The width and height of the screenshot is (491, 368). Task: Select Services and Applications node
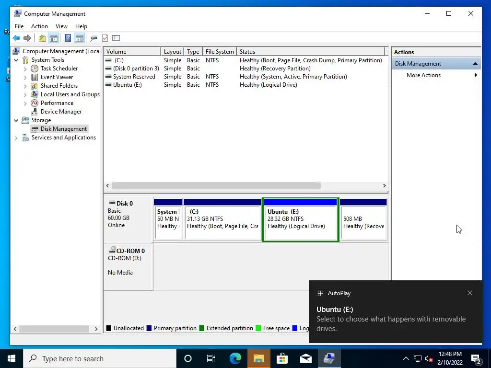click(x=64, y=138)
